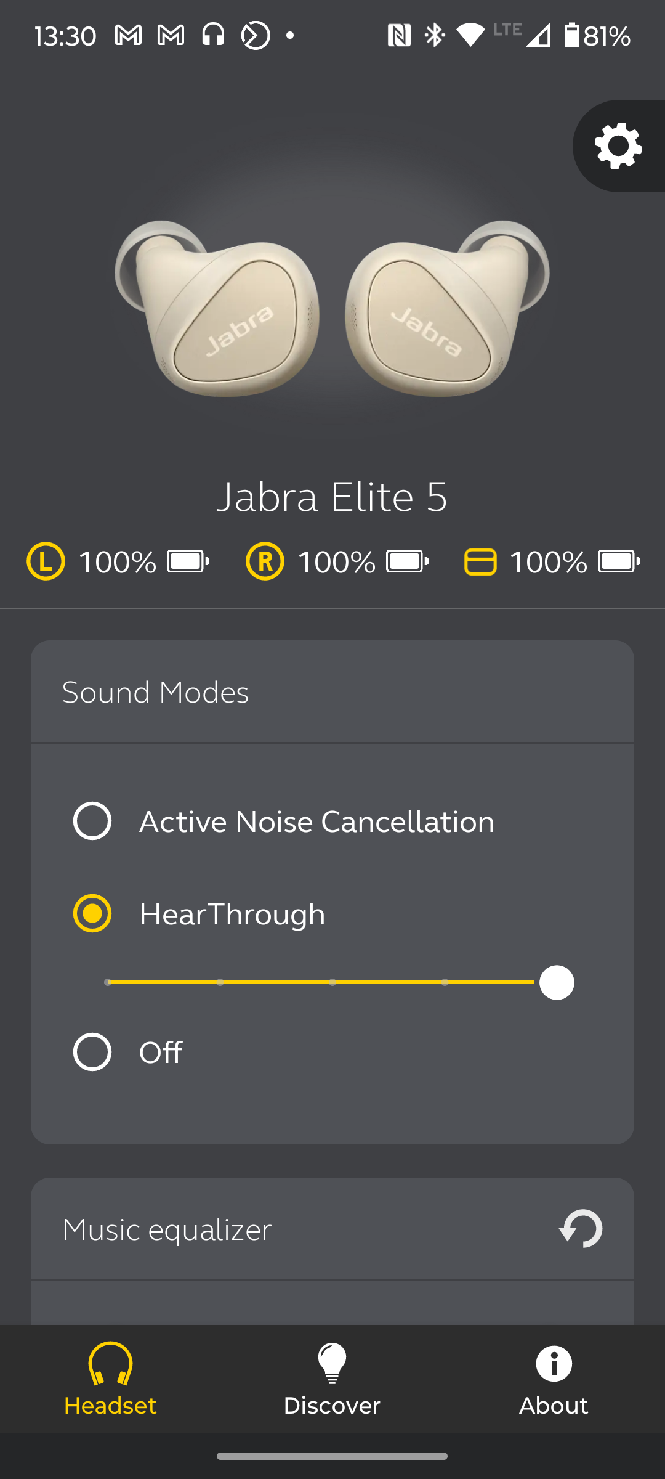Switch to the Discover tab

pyautogui.click(x=332, y=1379)
